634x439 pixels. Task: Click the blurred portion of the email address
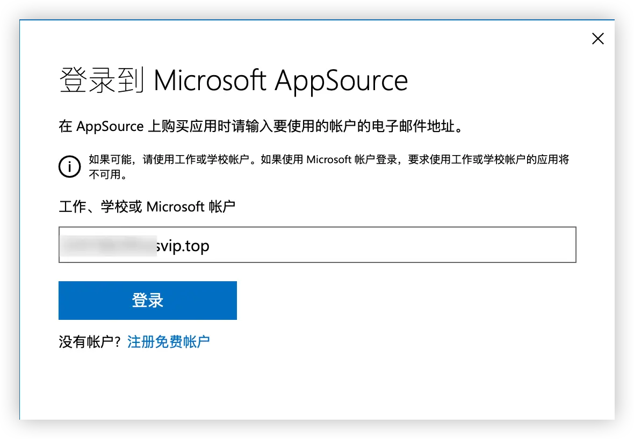pyautogui.click(x=109, y=246)
